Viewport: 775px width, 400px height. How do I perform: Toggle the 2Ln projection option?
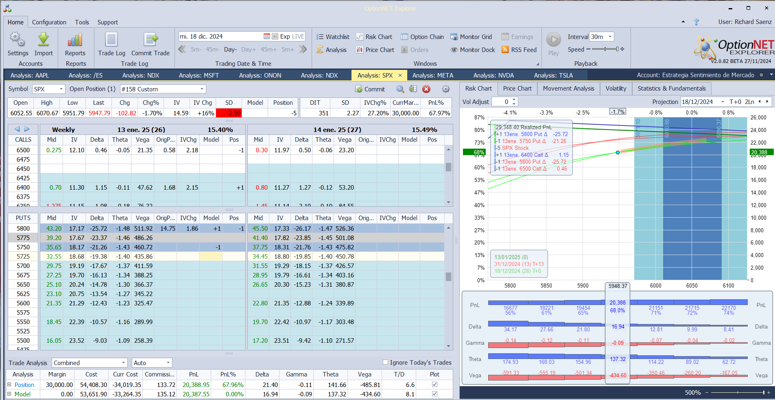[750, 102]
